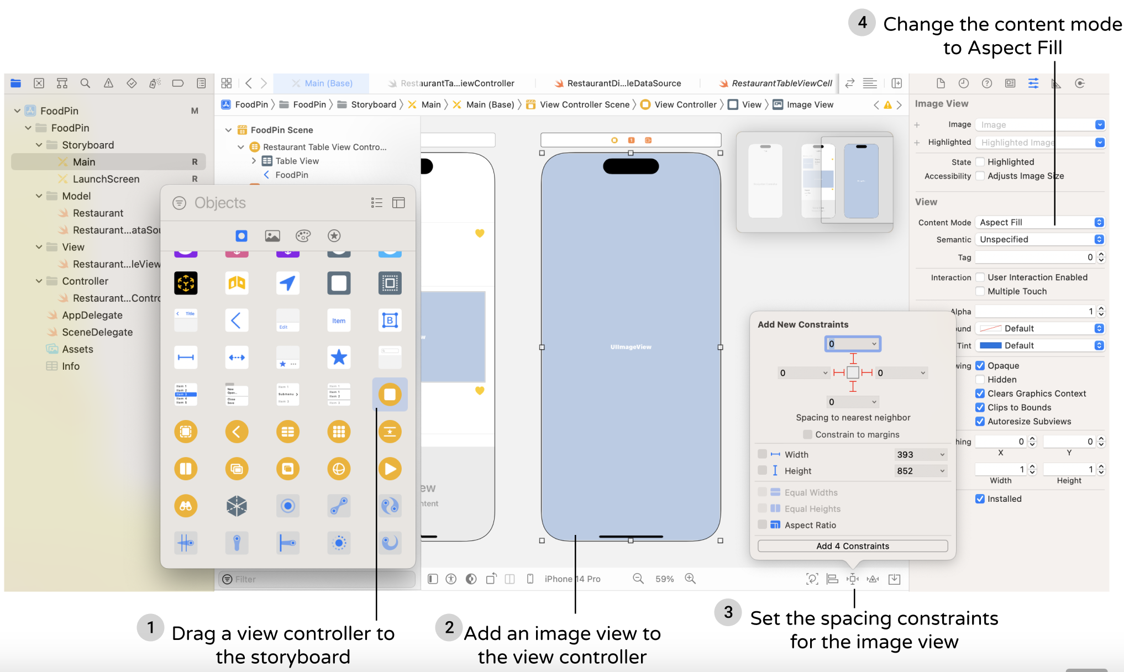This screenshot has width=1124, height=672.
Task: Check Constrain to margins in Add New Constraints
Action: (x=807, y=435)
